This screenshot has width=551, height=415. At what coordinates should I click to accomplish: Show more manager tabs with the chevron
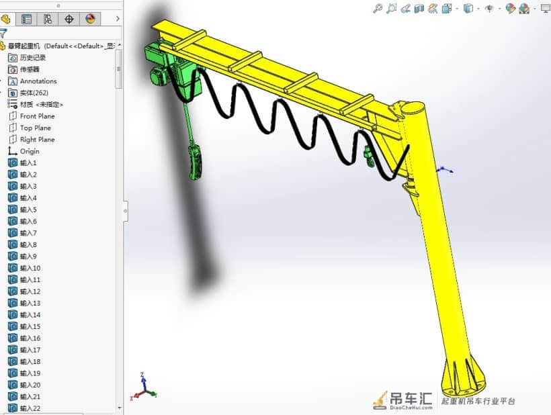(x=118, y=19)
